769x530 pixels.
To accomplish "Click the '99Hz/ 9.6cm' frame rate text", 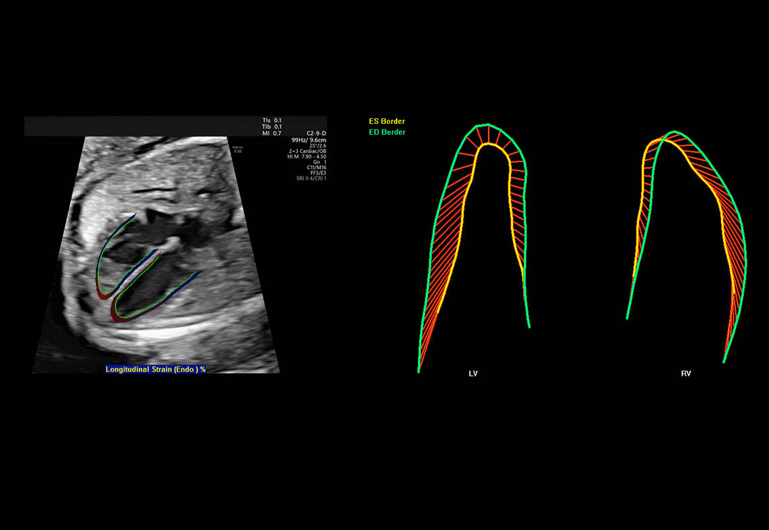I will tap(309, 140).
